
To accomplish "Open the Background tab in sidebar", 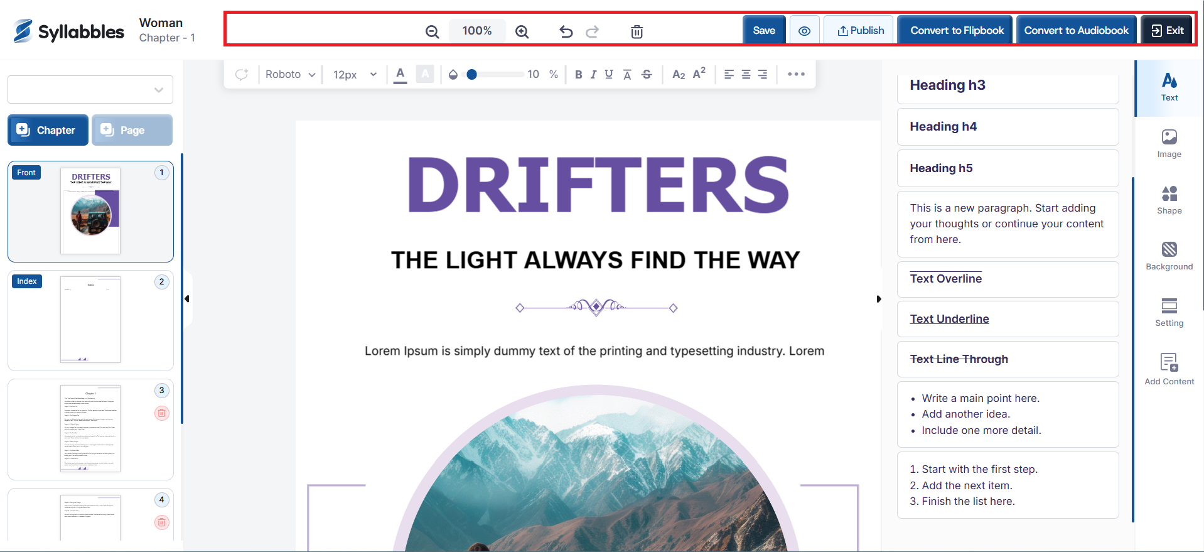I will pyautogui.click(x=1169, y=256).
